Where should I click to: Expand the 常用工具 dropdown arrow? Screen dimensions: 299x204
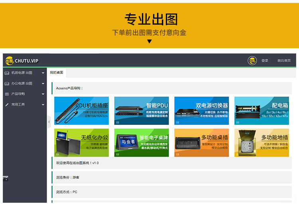tap(43, 105)
